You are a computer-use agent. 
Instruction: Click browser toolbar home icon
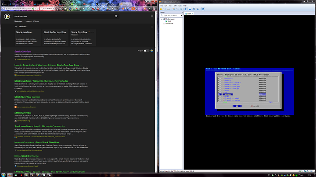(x=84, y=9)
